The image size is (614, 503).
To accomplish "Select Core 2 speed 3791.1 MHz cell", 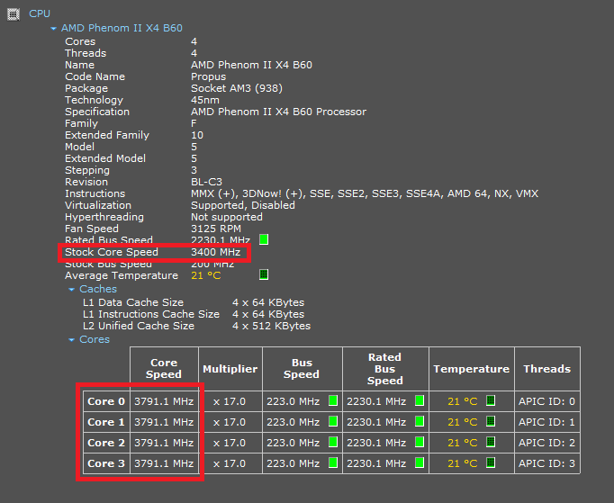I will 164,443.
